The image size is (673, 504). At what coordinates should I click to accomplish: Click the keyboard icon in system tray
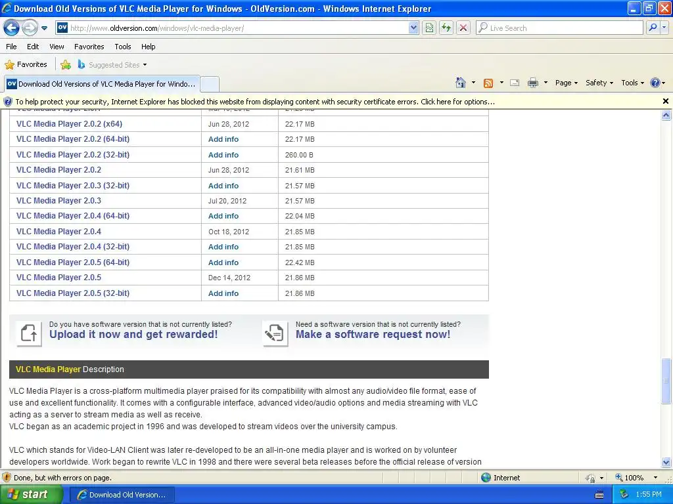(599, 495)
